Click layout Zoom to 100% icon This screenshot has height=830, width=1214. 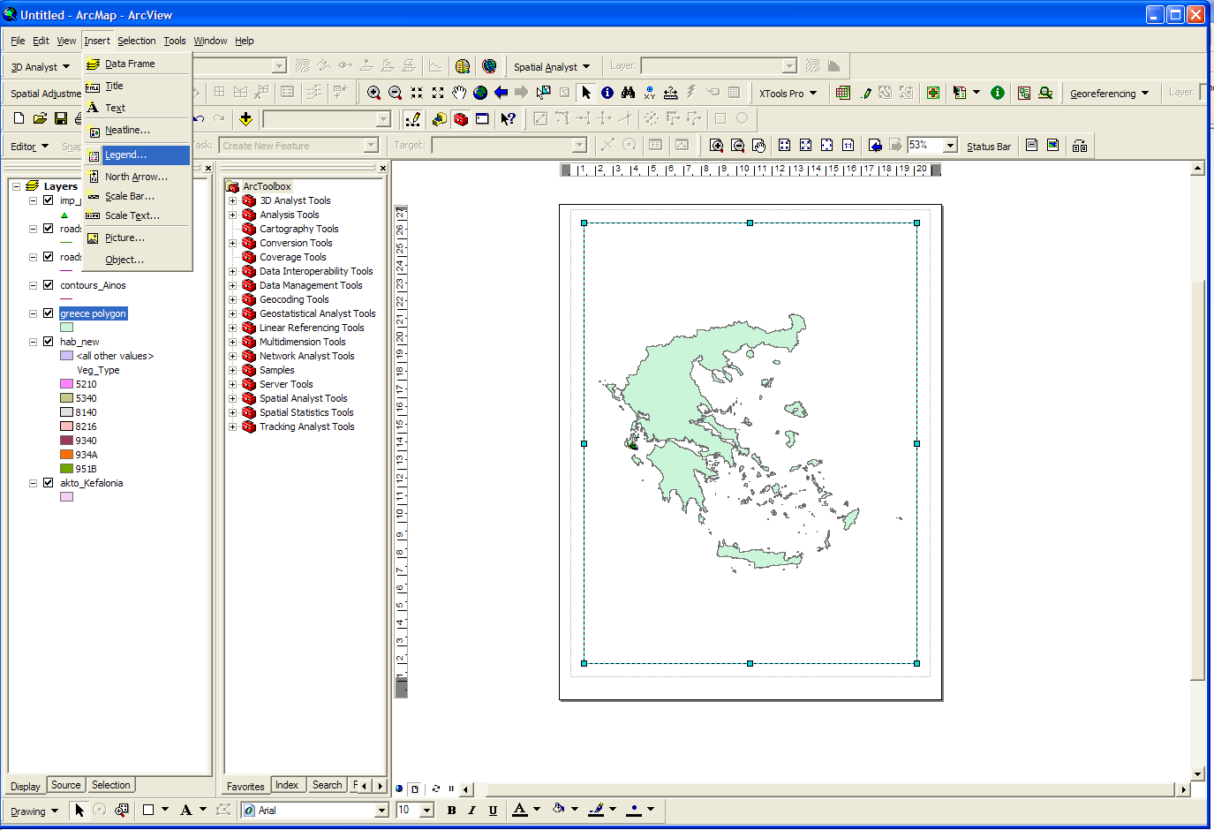(848, 146)
